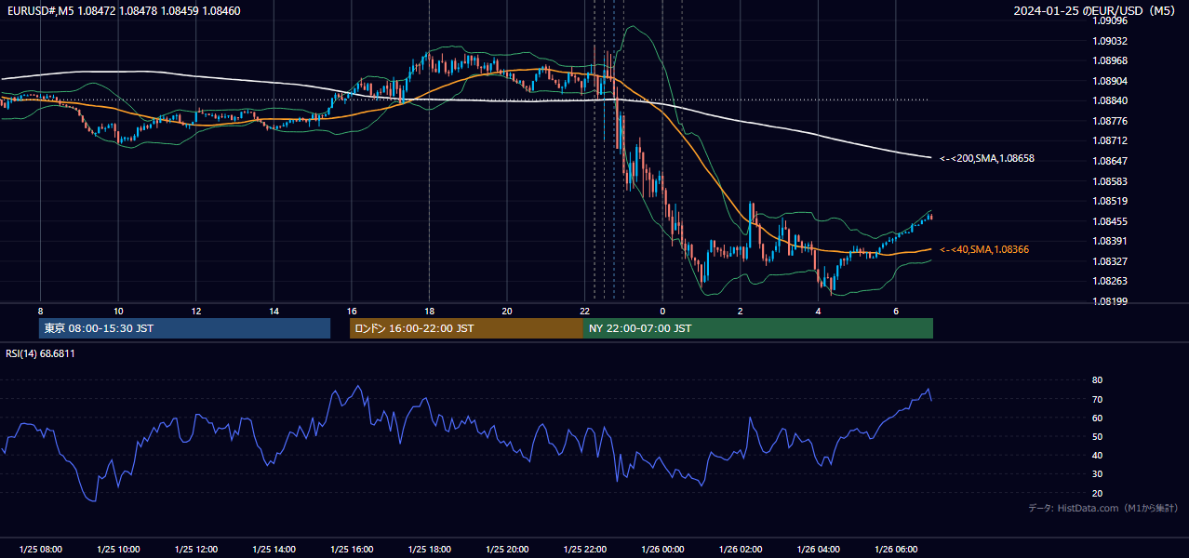
Task: Click the 1/25 12:00 time label
Action: click(195, 550)
